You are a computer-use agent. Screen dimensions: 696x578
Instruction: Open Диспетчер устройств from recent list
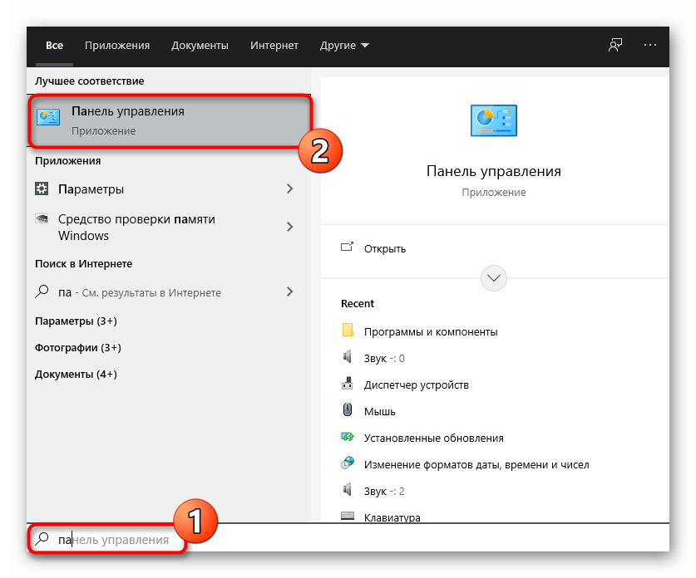[x=416, y=385]
